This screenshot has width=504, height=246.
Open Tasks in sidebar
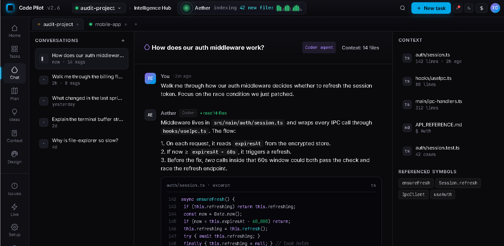(14, 52)
